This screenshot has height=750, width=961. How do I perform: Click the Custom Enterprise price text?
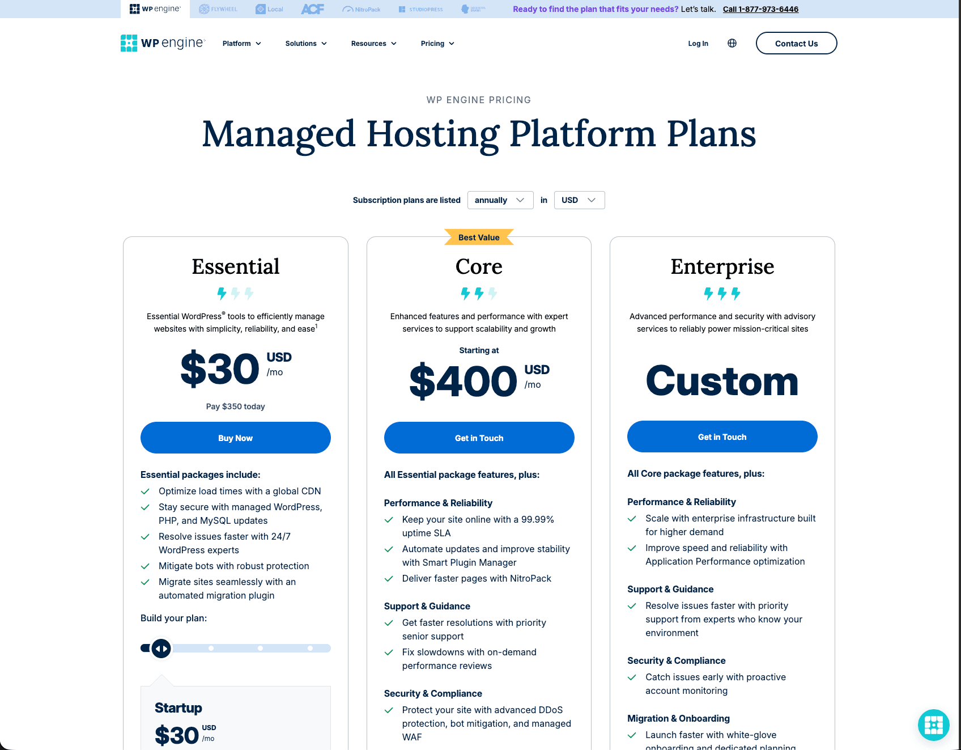(x=722, y=381)
